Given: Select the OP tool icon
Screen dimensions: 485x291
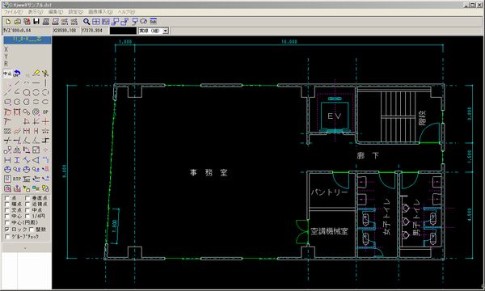Looking at the screenshot, I should tap(45, 112).
